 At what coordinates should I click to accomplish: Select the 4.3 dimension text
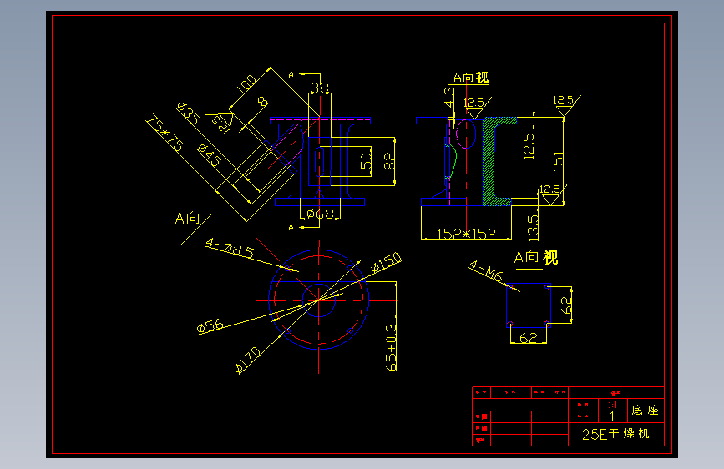tap(448, 97)
